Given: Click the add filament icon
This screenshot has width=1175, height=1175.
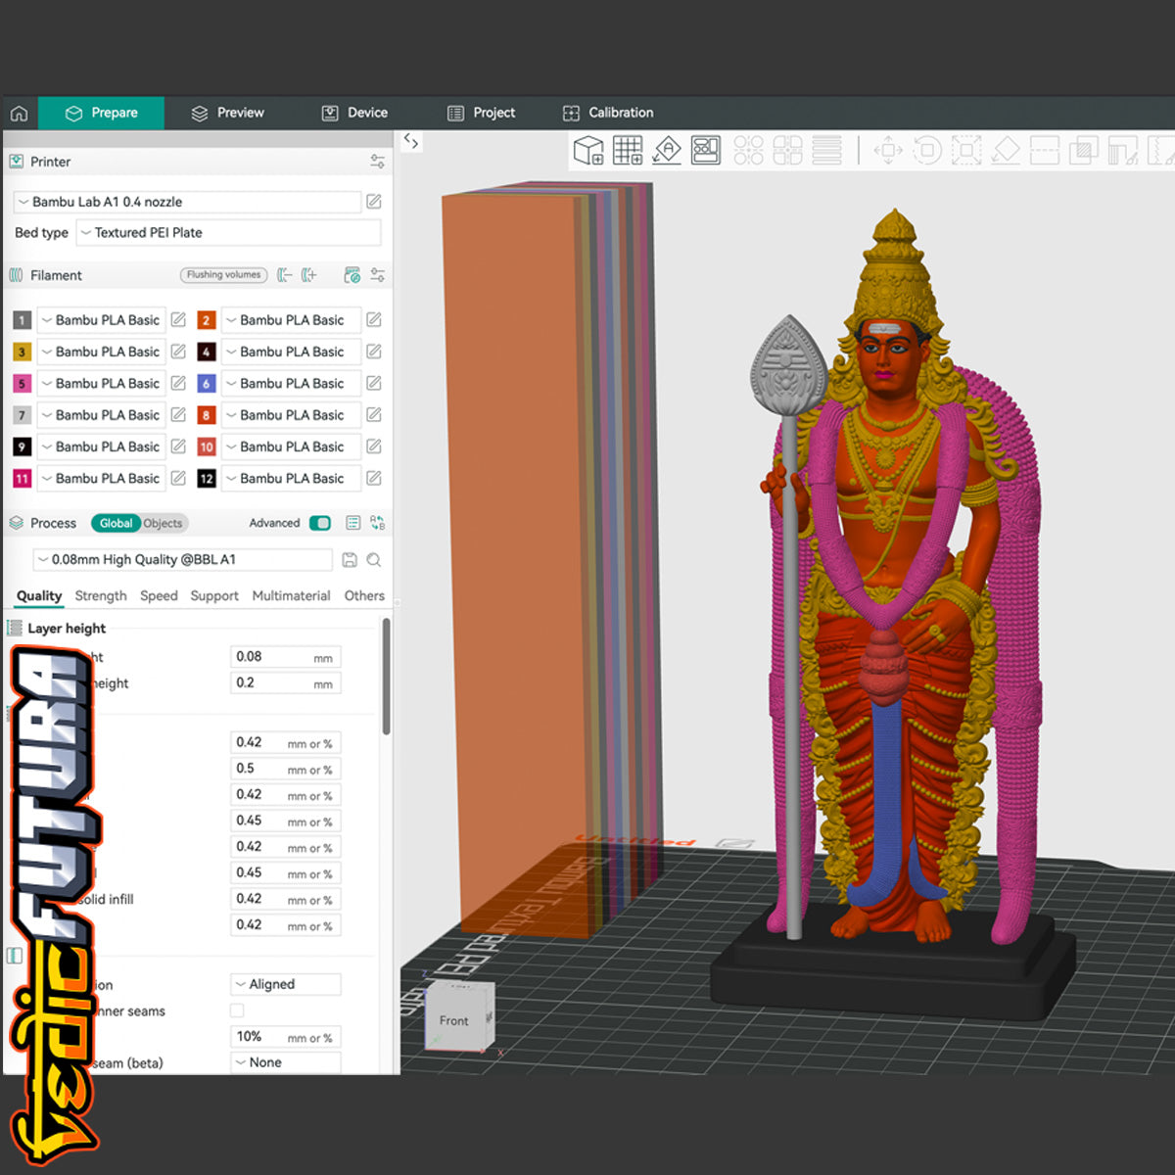Looking at the screenshot, I should click(x=309, y=275).
